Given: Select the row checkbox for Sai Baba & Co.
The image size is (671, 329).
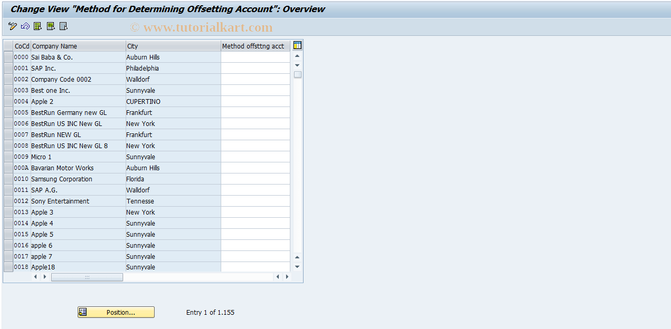Looking at the screenshot, I should coord(7,57).
